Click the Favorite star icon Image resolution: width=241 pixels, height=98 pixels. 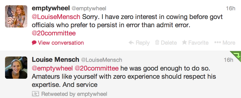[184, 43]
